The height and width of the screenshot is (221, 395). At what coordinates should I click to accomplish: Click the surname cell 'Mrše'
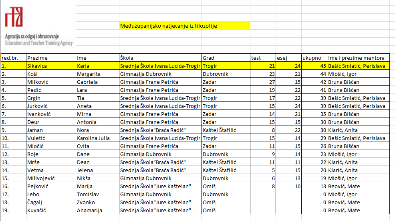tap(51, 162)
